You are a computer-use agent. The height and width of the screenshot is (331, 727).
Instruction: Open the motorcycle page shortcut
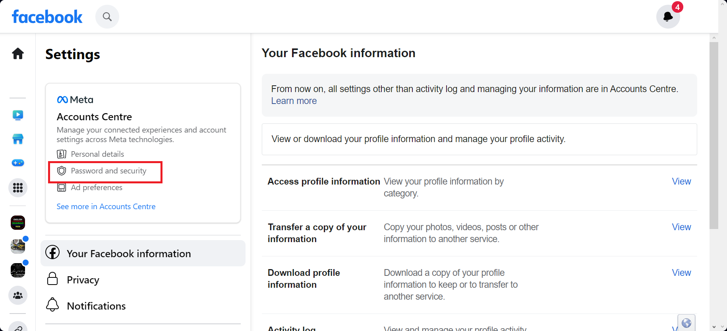[x=18, y=246]
